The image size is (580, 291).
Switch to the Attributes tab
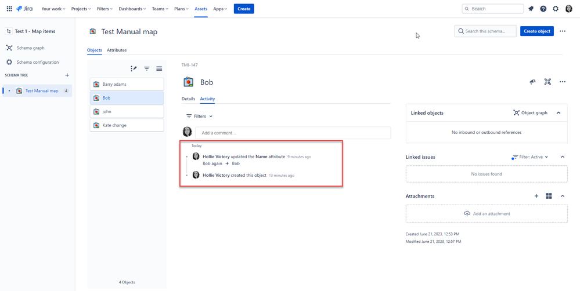pyautogui.click(x=117, y=50)
